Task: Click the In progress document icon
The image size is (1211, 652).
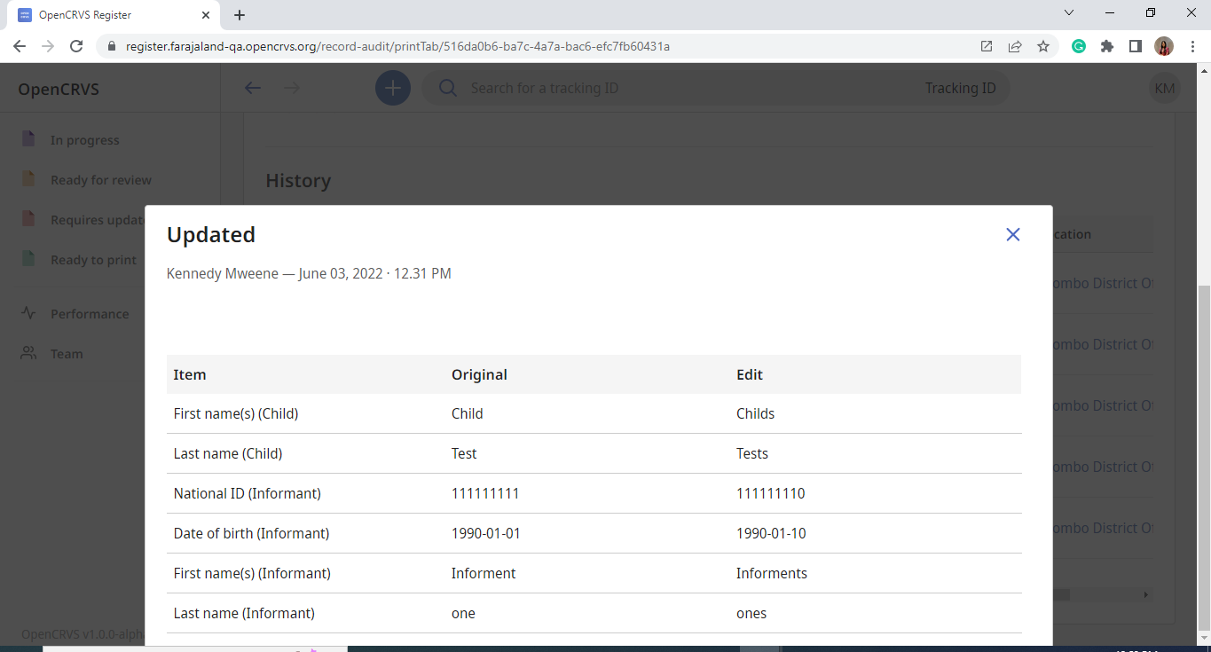Action: tap(28, 138)
